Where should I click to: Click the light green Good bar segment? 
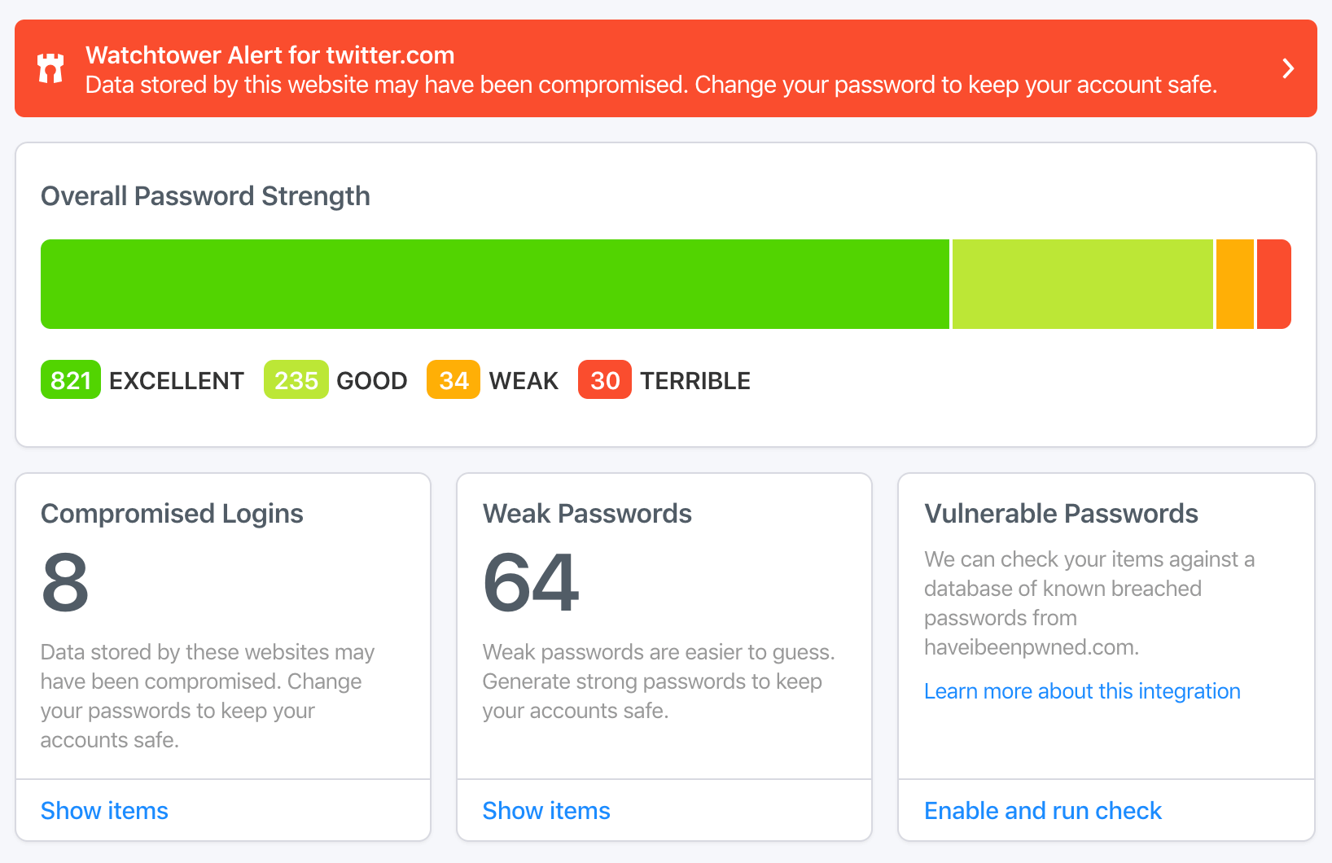(1083, 284)
